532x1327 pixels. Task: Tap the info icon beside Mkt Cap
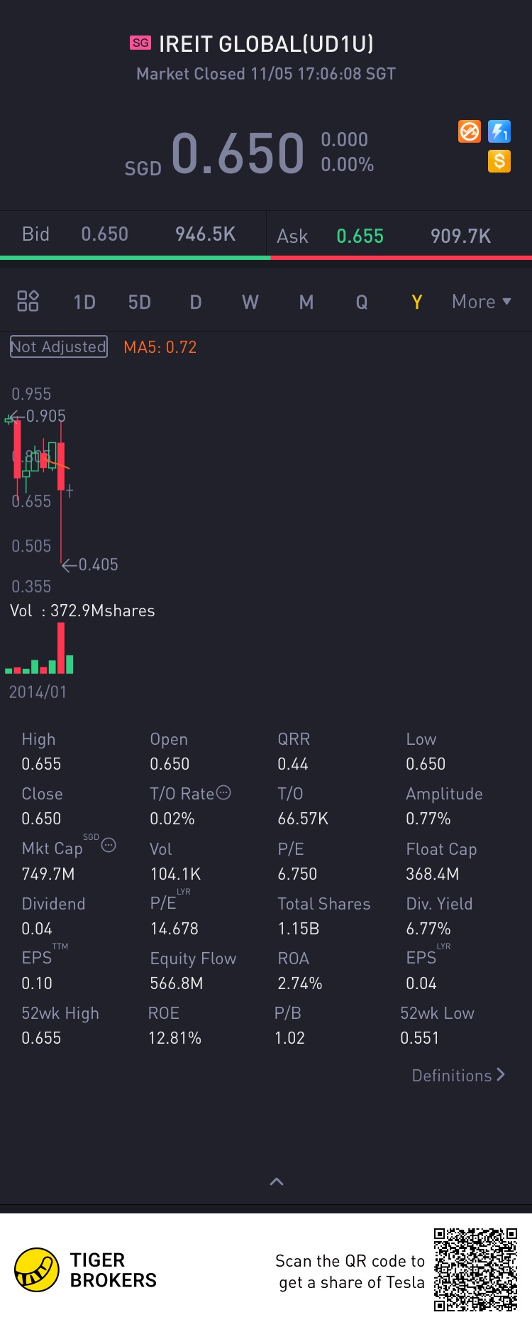tap(109, 845)
